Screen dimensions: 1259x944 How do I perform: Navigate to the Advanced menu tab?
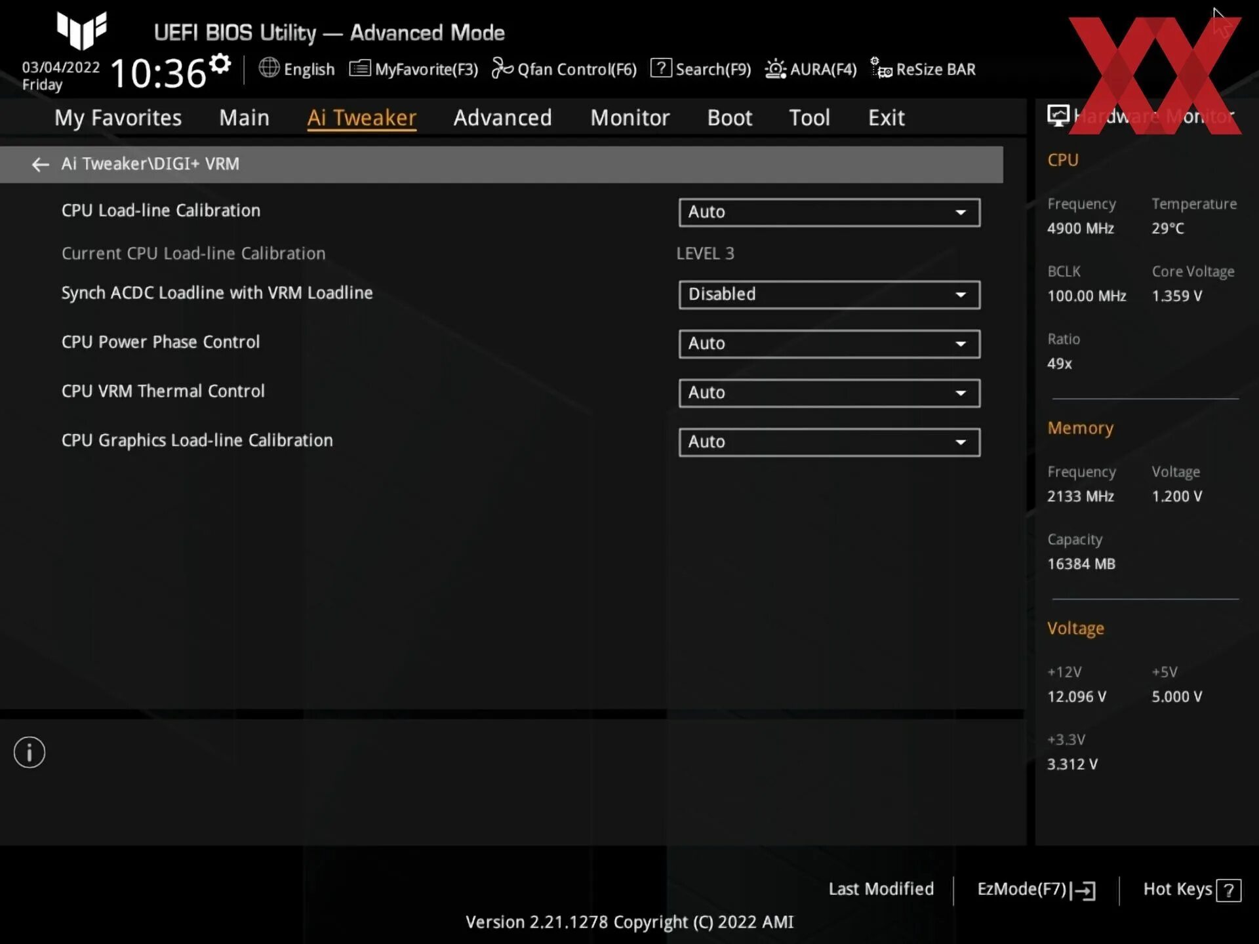[502, 117]
